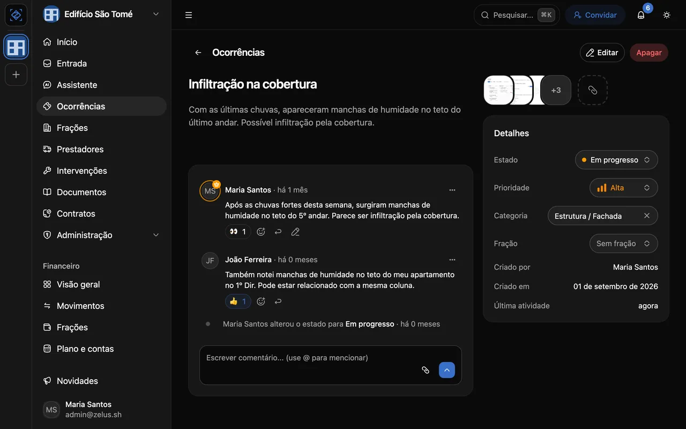The width and height of the screenshot is (686, 429).
Task: Open the app logo at the top of the left rail
Action: tap(16, 15)
